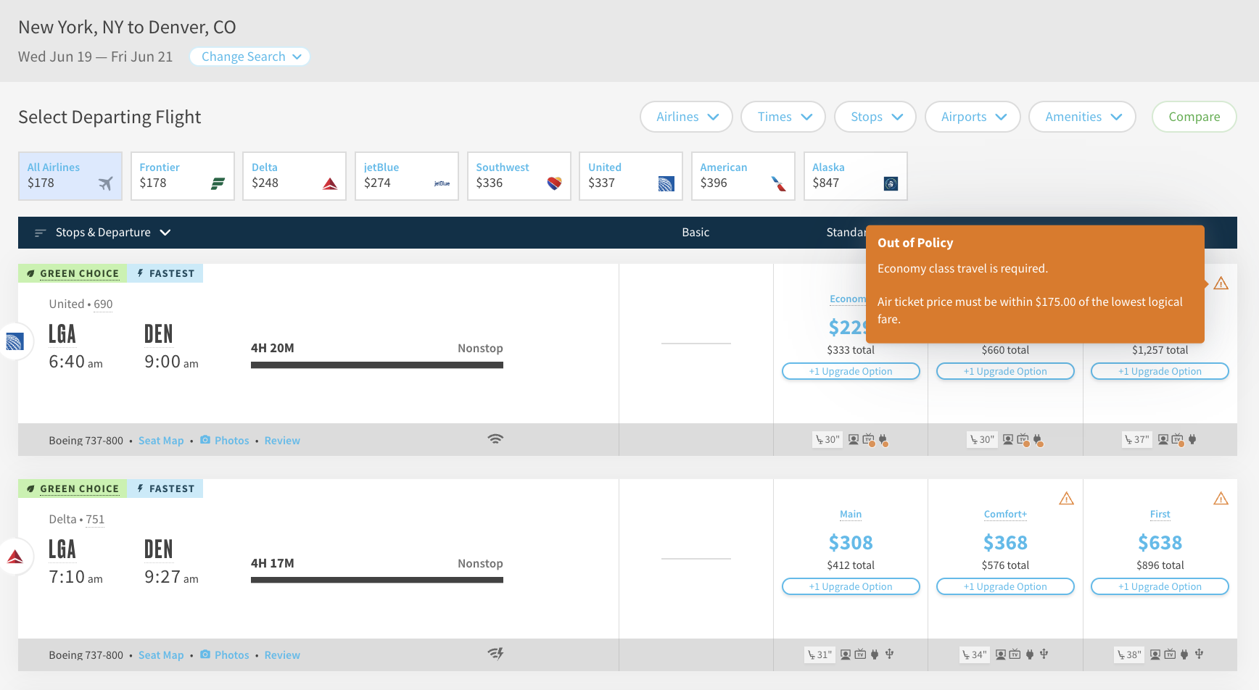This screenshot has height=690, width=1259.
Task: Click the Delta logo beside flight 751
Action: (15, 557)
